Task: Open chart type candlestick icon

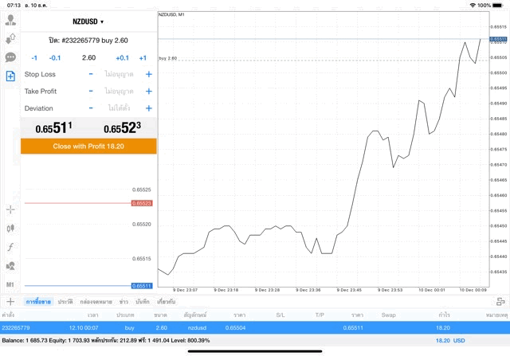Action: click(x=10, y=229)
